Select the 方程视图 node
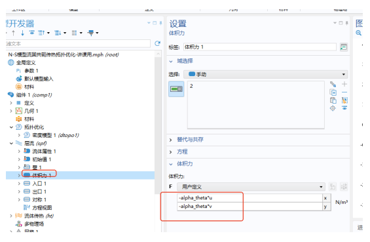The height and width of the screenshot is (242, 370). coord(42,208)
